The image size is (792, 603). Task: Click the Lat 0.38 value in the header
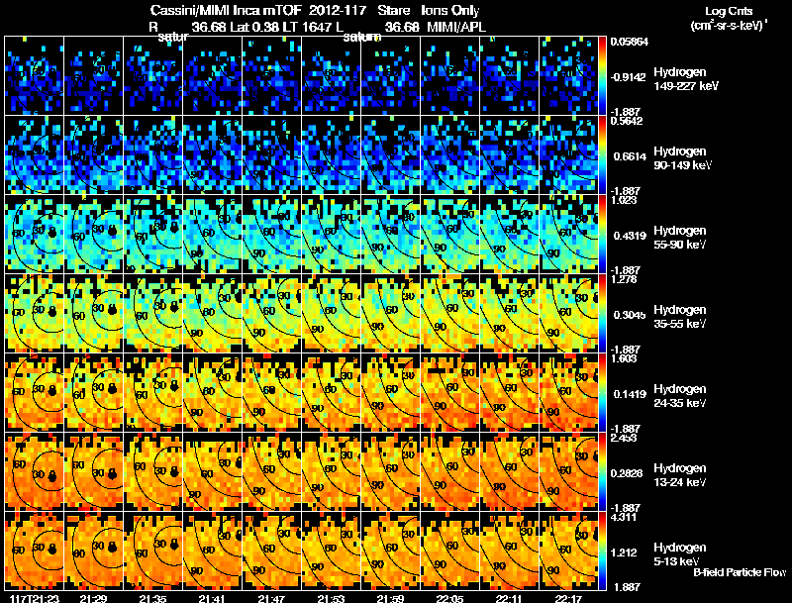click(x=255, y=27)
